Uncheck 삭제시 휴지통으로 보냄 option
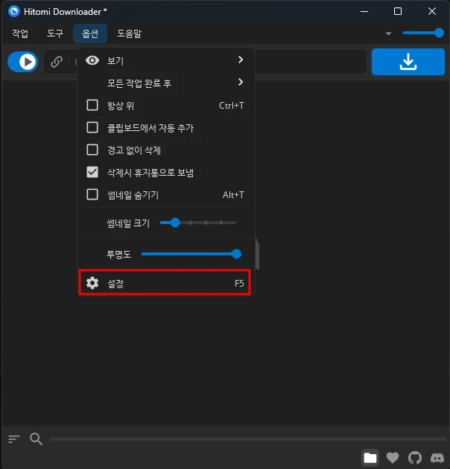Image resolution: width=450 pixels, height=469 pixels. click(x=92, y=172)
